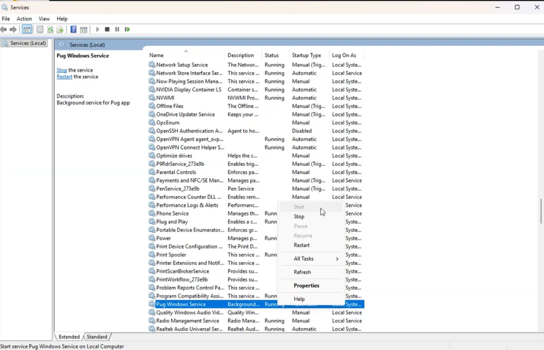544x350 pixels.
Task: Choose Help in the context menu
Action: point(311,299)
